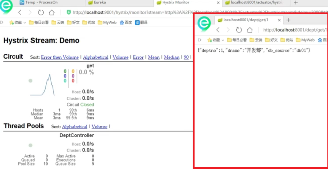Click the dept/get window address bar

tap(295, 30)
